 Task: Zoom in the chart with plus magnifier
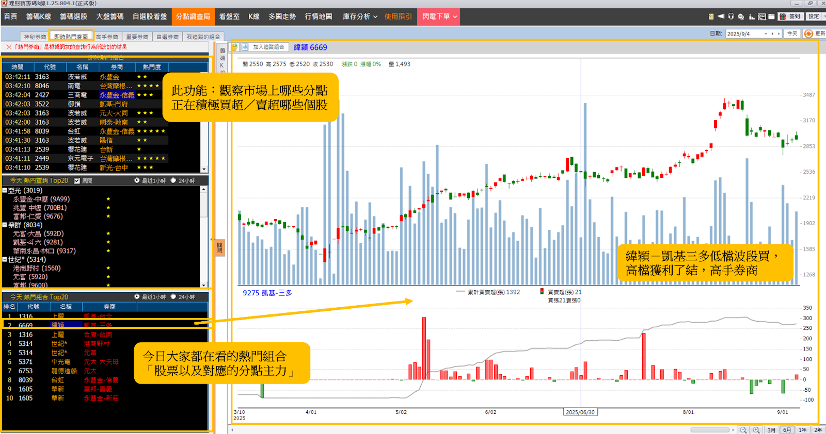tap(756, 430)
